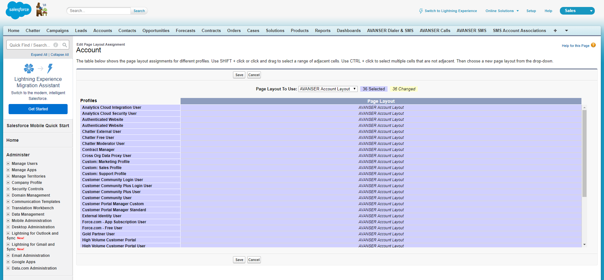
Task: Click the top Cancel button
Action: [254, 75]
